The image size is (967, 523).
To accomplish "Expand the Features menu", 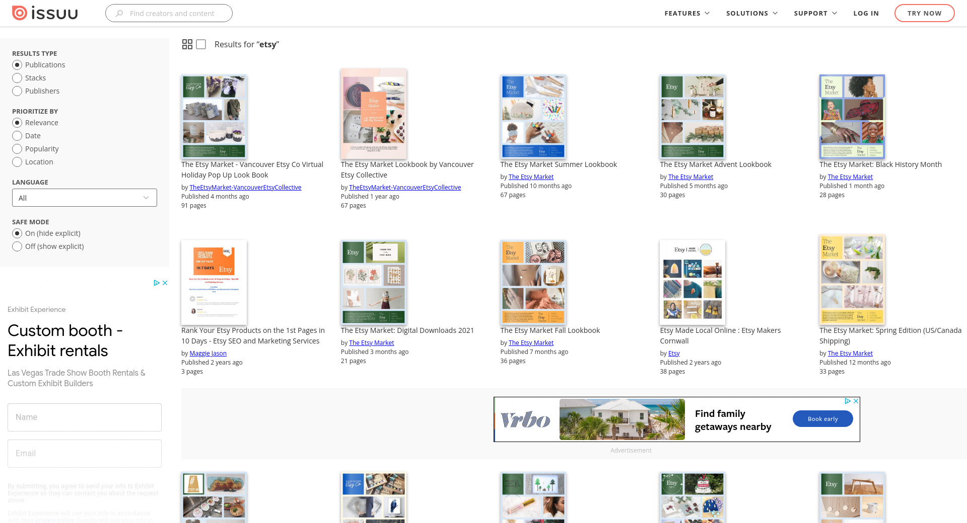I will coord(686,13).
